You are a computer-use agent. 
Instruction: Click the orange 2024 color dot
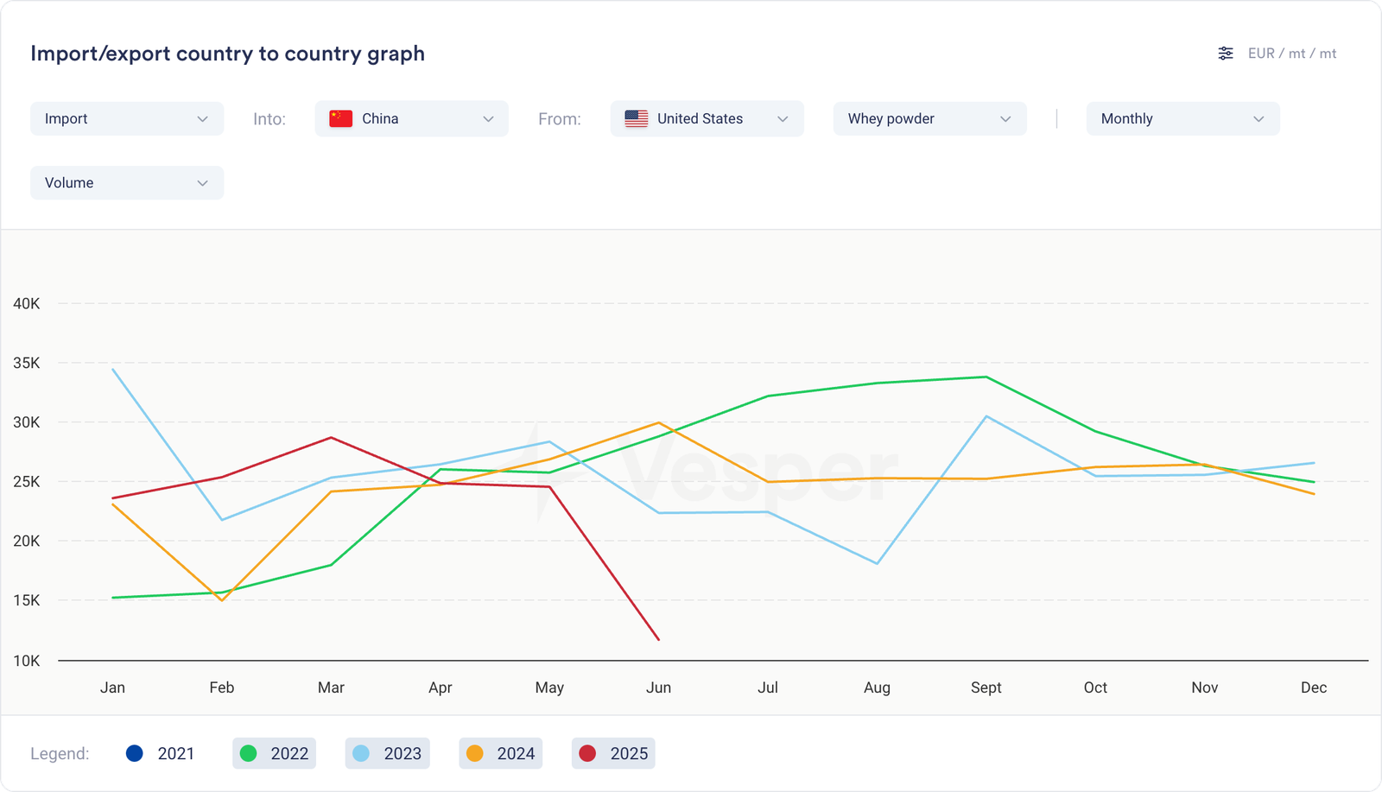(474, 753)
